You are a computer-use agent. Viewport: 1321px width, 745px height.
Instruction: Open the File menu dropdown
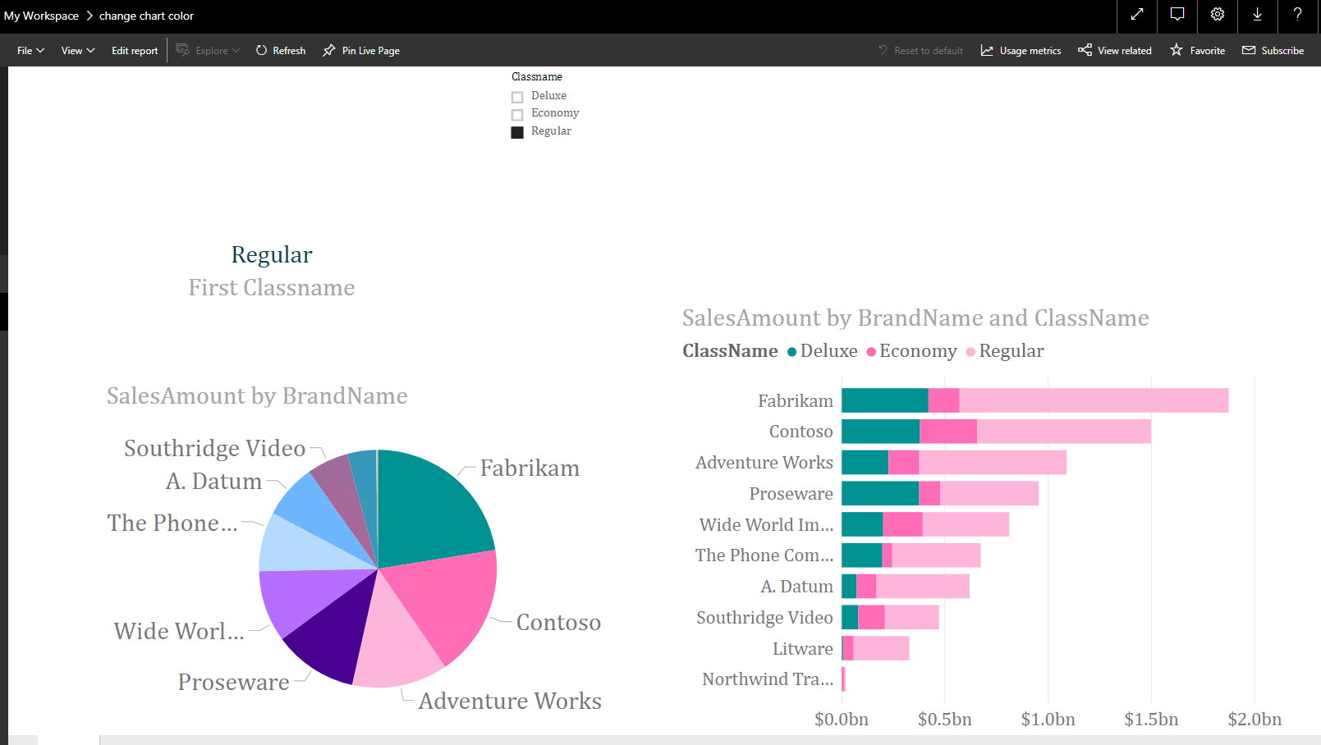click(x=30, y=50)
